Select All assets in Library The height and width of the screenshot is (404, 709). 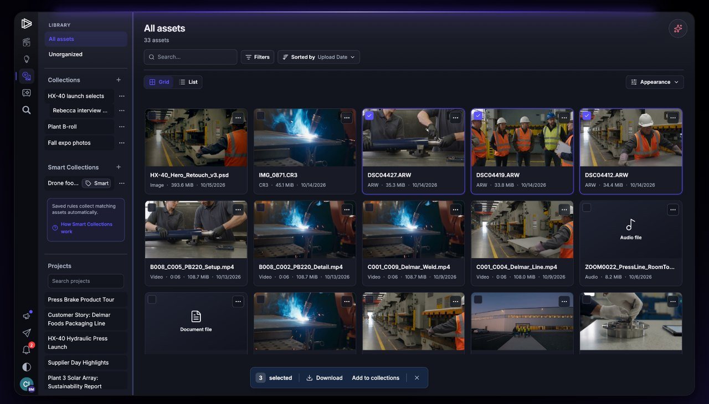(x=86, y=39)
